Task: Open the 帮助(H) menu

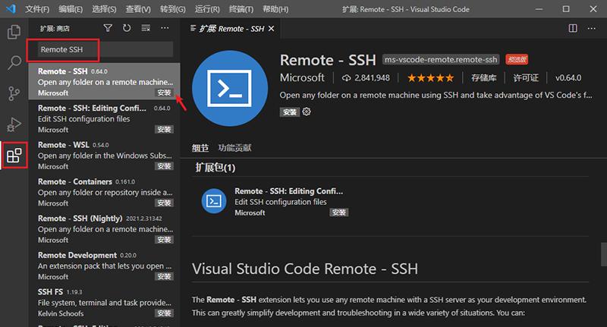Action: [x=275, y=9]
